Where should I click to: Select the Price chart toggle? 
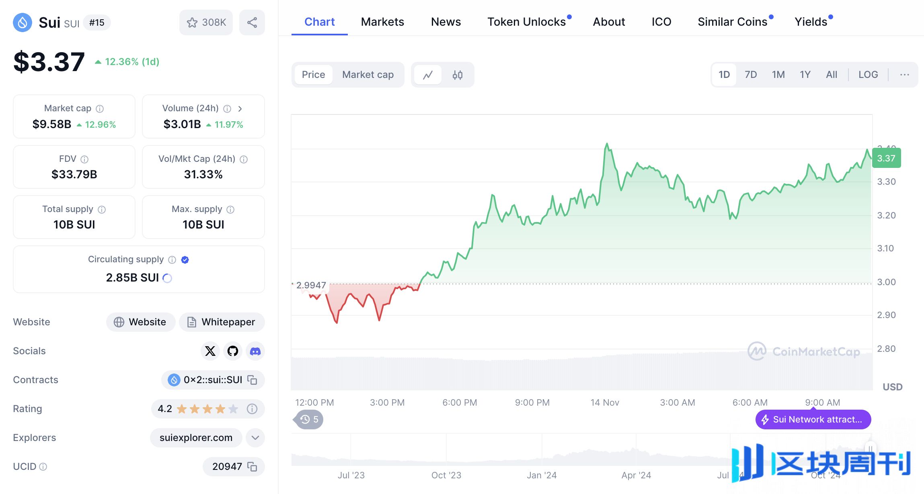coord(313,75)
